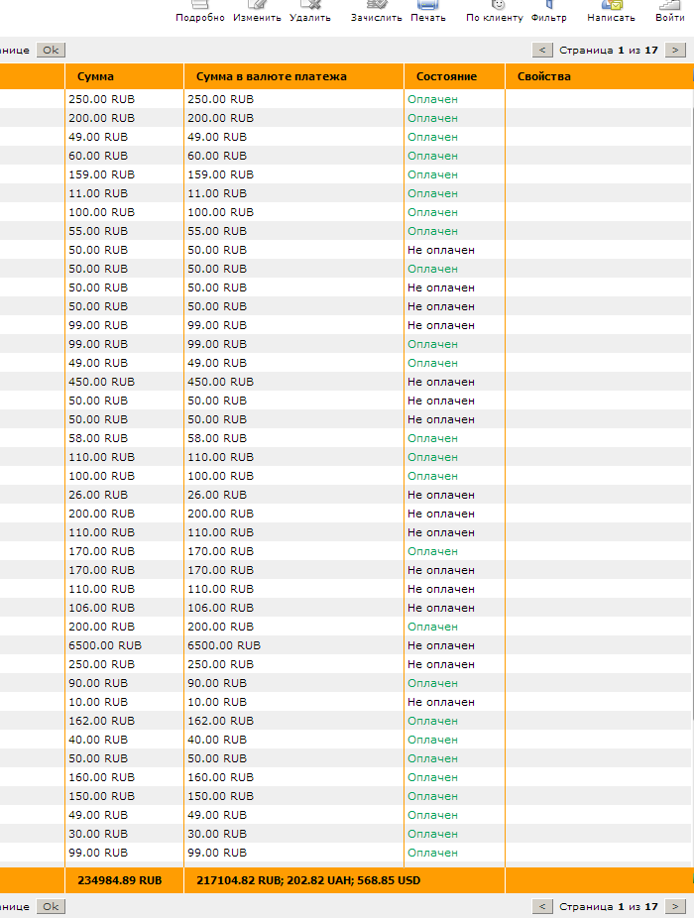Viewport: 694px width, 918px height.
Task: Go to next page using top arrow
Action: pos(675,50)
